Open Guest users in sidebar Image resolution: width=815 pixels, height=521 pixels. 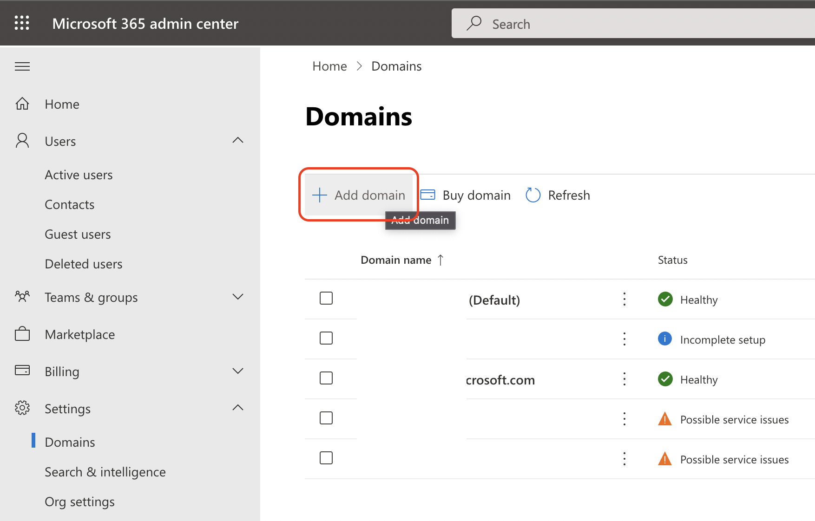click(78, 234)
